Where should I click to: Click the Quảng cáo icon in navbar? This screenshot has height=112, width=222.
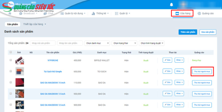199,13
